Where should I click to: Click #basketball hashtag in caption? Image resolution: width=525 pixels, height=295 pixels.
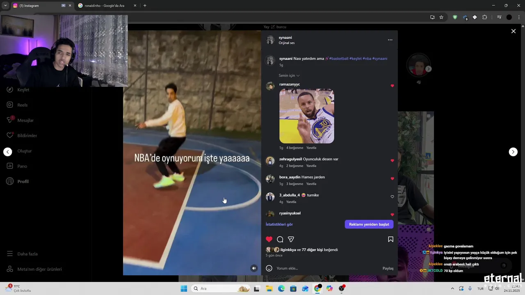(x=339, y=59)
